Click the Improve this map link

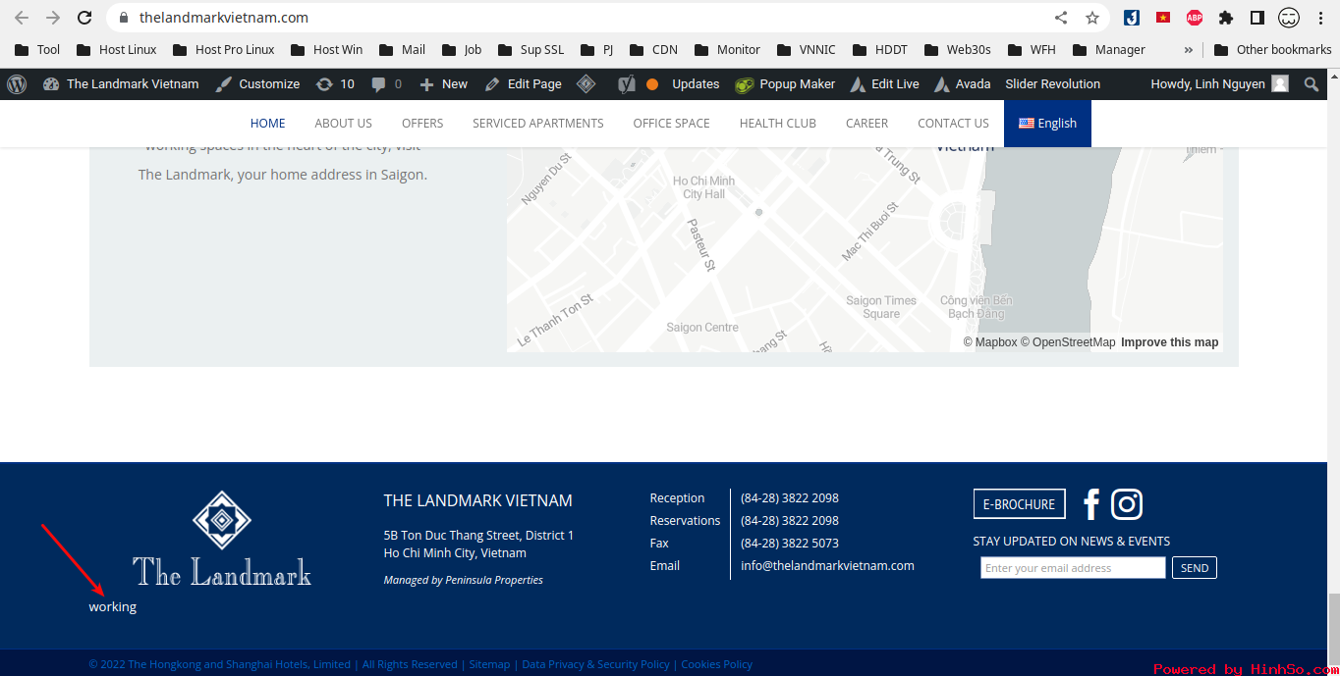tap(1169, 342)
